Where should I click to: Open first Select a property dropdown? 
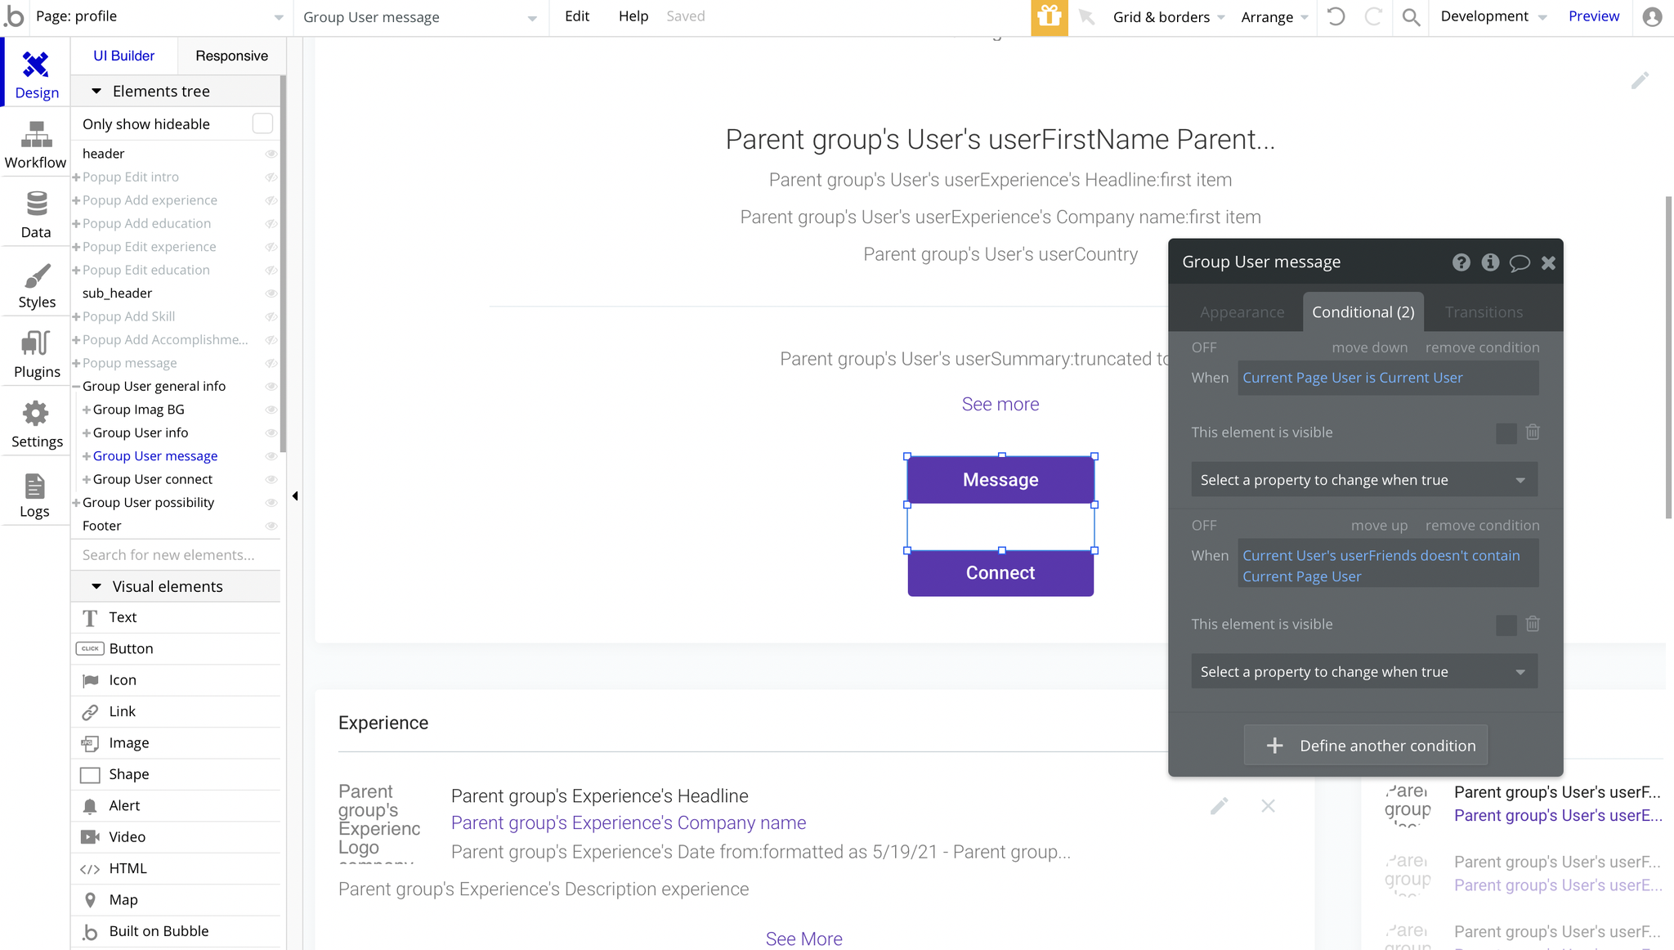(x=1363, y=480)
